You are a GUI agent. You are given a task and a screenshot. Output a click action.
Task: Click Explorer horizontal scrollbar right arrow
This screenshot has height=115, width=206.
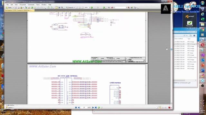[x=196, y=80]
